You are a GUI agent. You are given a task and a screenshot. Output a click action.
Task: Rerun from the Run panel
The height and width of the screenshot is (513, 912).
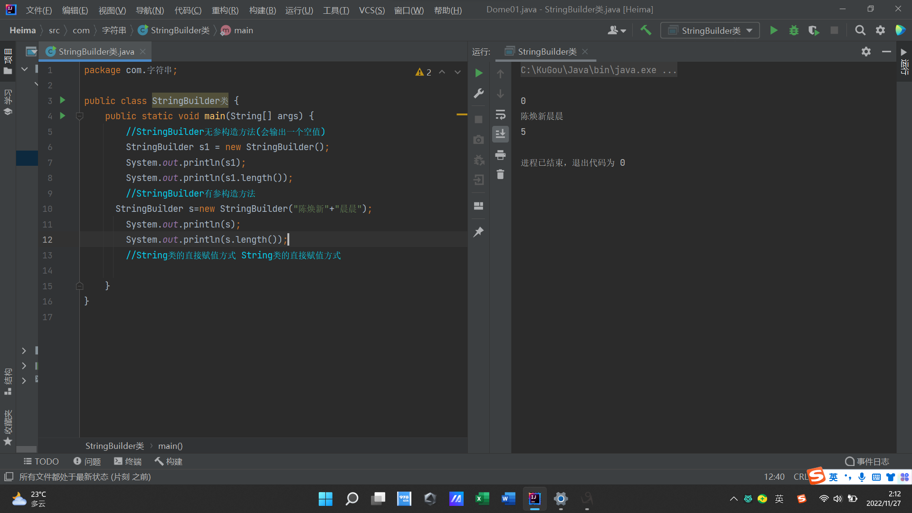click(479, 73)
